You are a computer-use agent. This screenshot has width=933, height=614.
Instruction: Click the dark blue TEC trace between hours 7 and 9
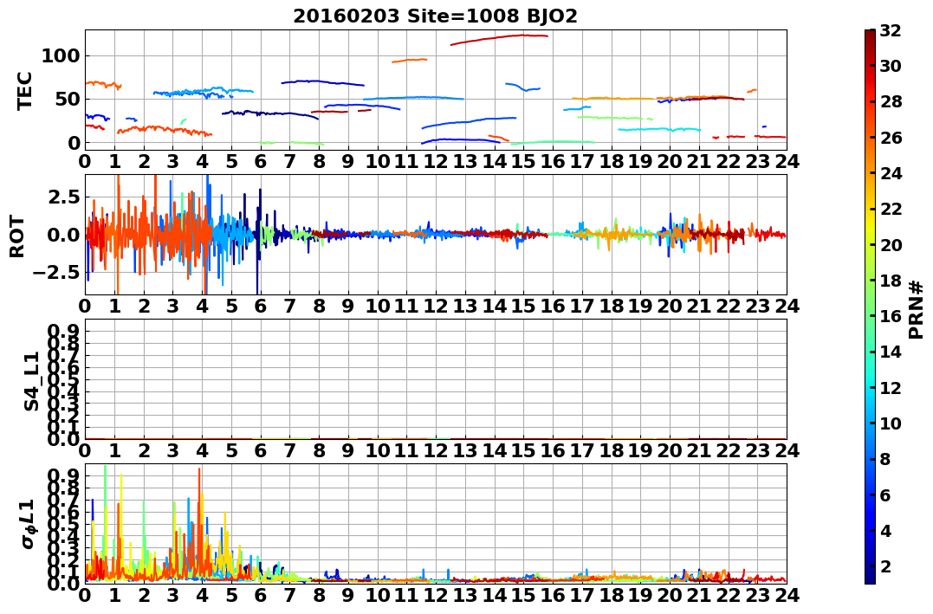click(x=322, y=82)
